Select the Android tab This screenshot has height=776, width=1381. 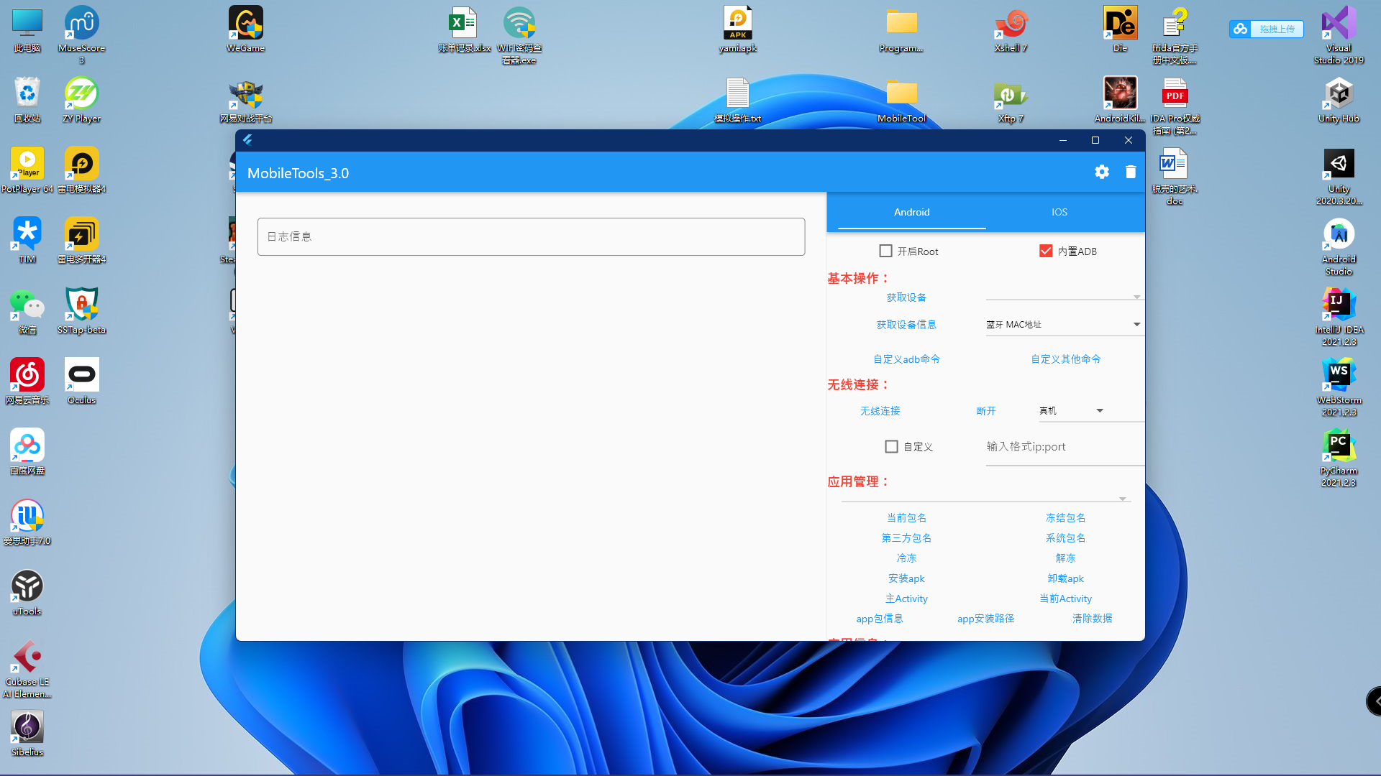tap(911, 212)
